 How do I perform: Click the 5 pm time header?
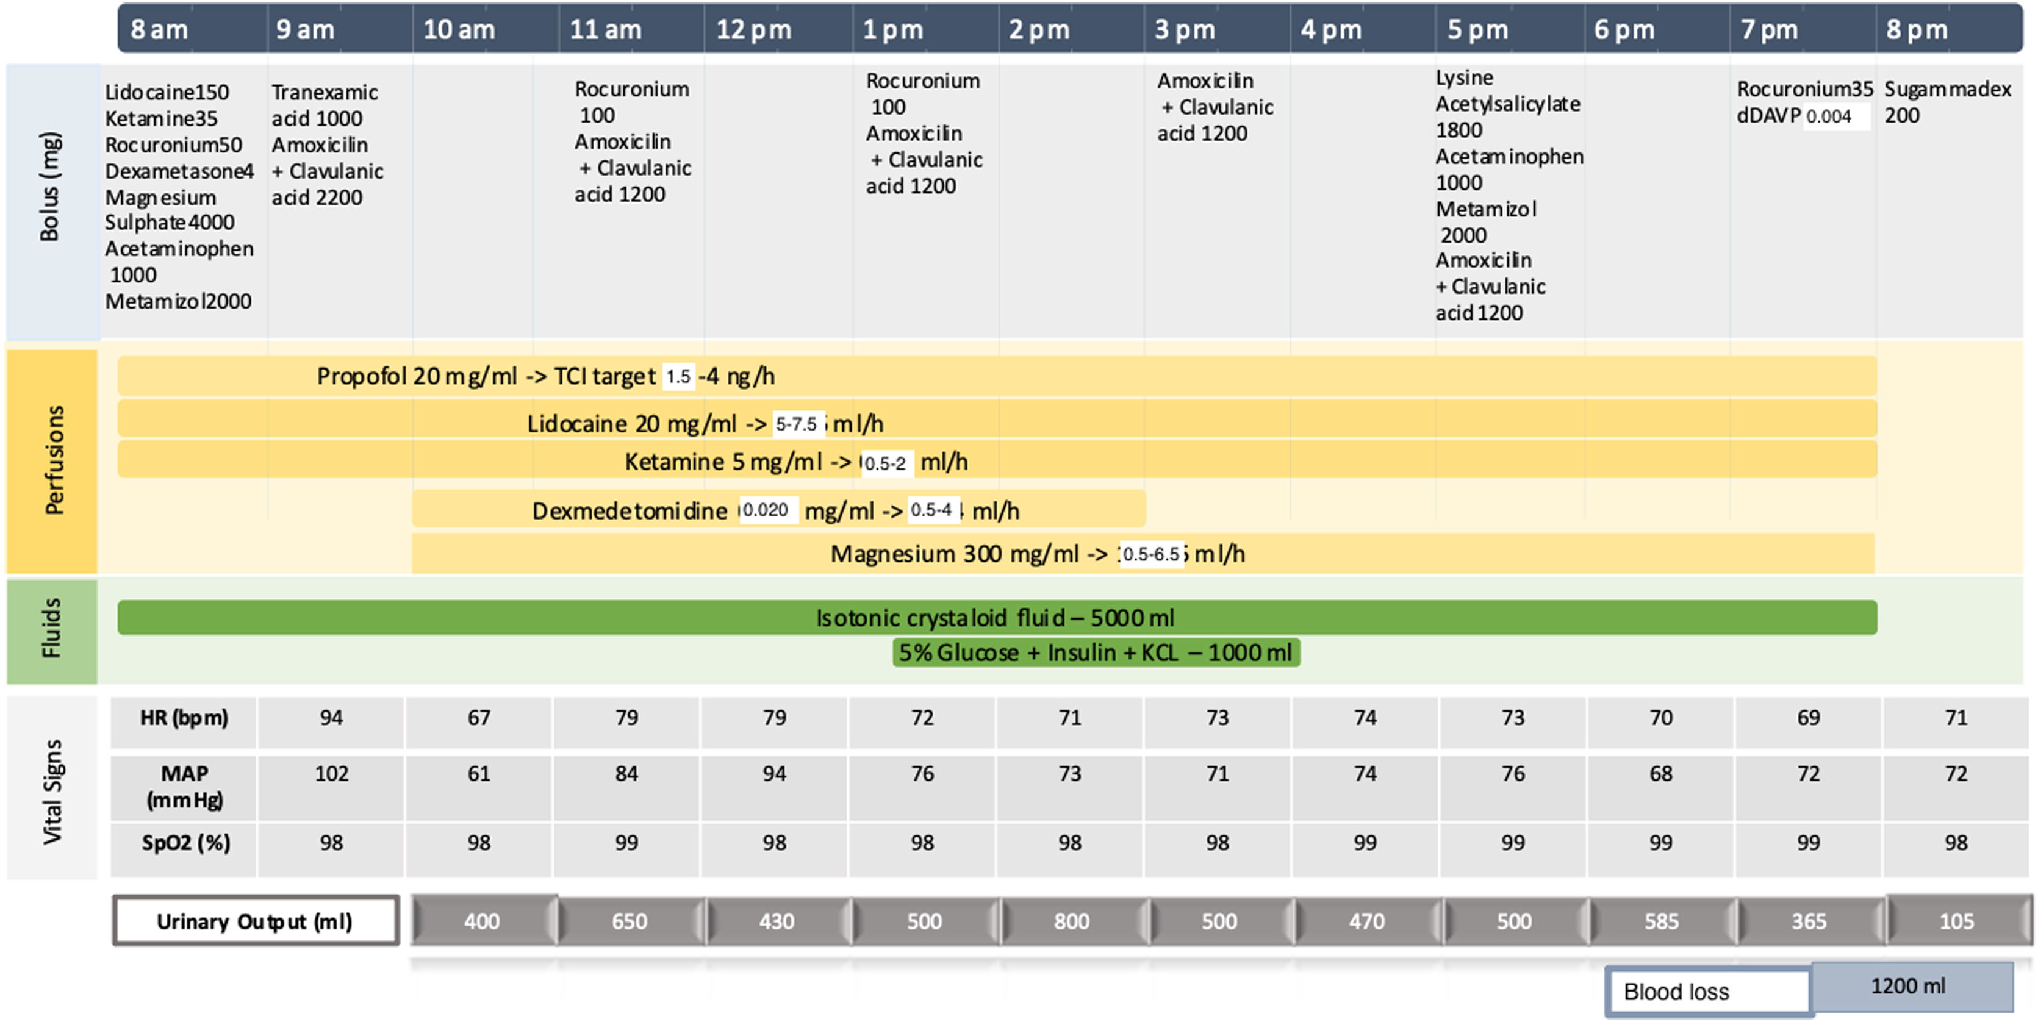(1477, 29)
